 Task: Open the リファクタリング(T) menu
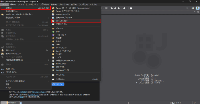pos(32,5)
